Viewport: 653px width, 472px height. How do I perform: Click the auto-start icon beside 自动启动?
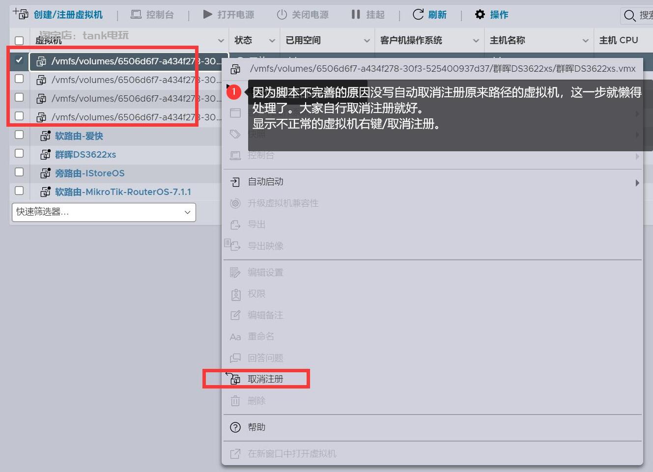[235, 182]
